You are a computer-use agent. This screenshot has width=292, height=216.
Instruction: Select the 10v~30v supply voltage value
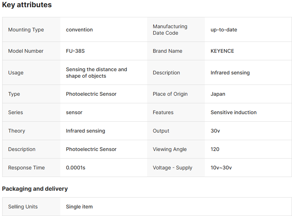pos(221,168)
